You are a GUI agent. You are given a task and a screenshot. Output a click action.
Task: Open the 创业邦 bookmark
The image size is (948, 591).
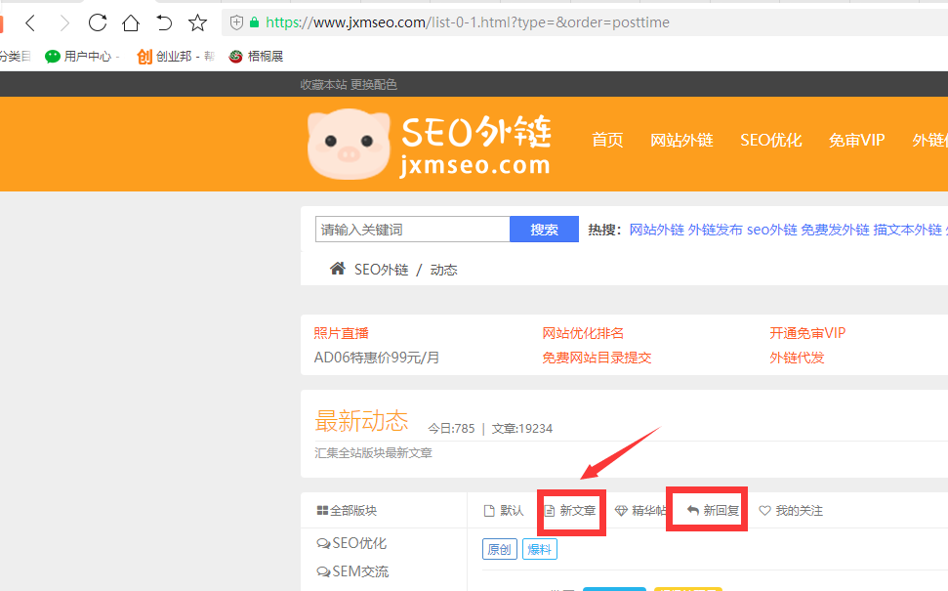click(x=176, y=57)
